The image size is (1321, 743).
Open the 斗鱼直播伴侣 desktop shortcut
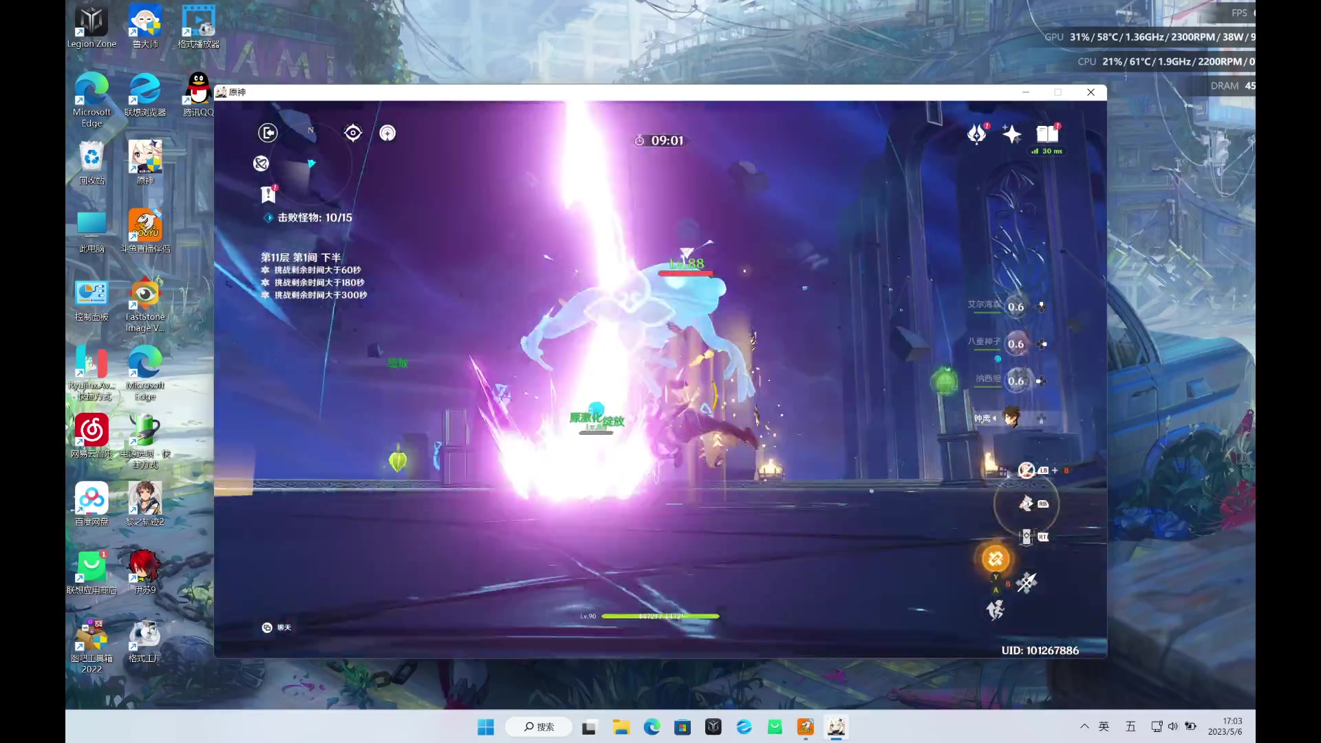[145, 231]
